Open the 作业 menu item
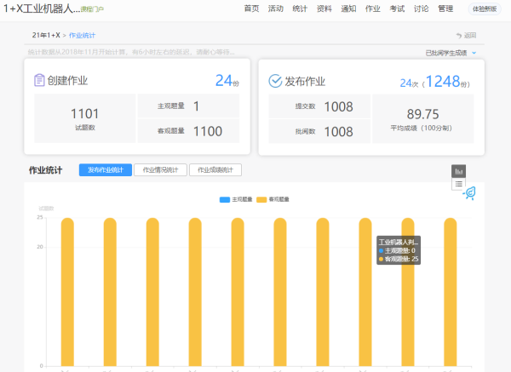Image resolution: width=511 pixels, height=372 pixels. pos(373,9)
